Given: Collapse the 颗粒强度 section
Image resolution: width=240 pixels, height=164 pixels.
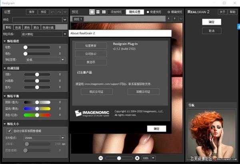Looking at the screenshot, I should coord(4,41).
